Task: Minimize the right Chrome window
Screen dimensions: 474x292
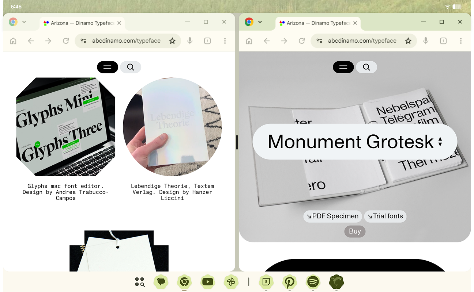Action: [424, 22]
